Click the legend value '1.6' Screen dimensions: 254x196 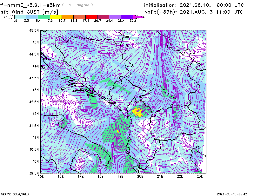[x=15, y=21]
